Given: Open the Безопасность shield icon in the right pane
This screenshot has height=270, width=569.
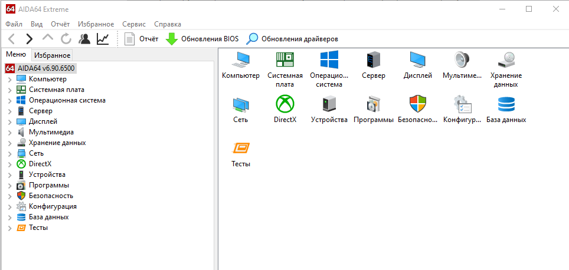Looking at the screenshot, I should pyautogui.click(x=418, y=104).
